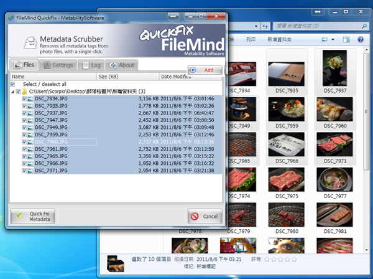Image resolution: width=373 pixels, height=279 pixels.
Task: Click image file icon of DSC_7934.JPG
Action: 30,99
